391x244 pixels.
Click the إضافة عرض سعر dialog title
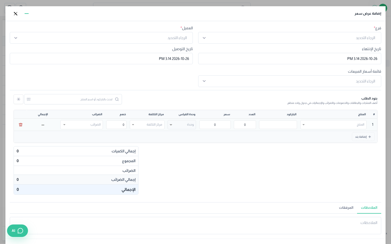coord(368,14)
